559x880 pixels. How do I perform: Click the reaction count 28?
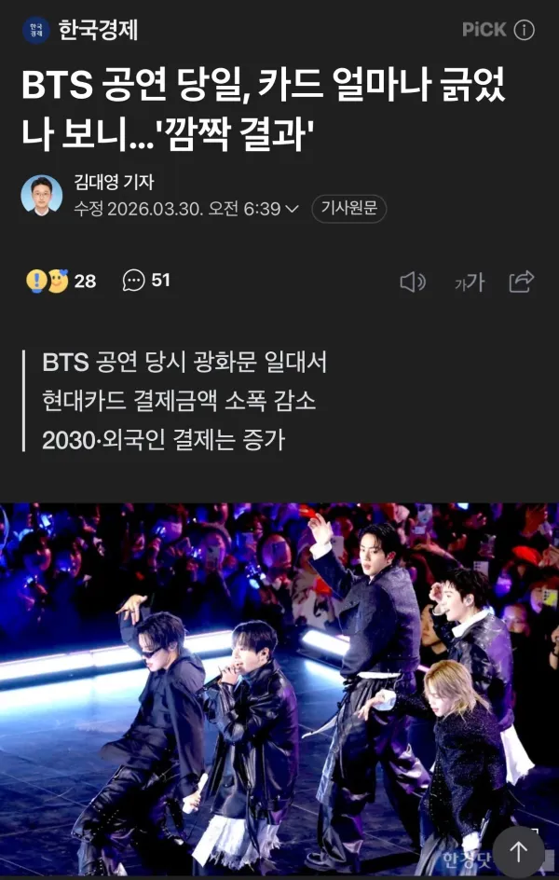click(85, 282)
